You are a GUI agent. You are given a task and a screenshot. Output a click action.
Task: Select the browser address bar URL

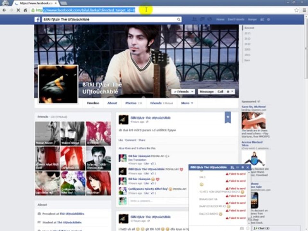pyautogui.click(x=85, y=10)
